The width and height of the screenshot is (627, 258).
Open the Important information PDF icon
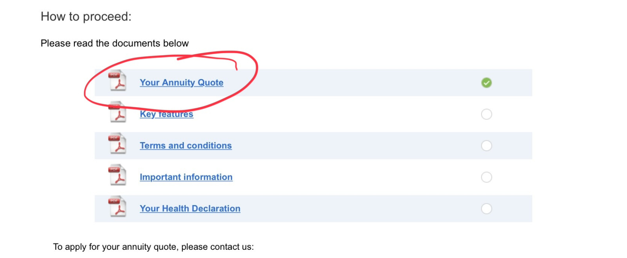[118, 175]
